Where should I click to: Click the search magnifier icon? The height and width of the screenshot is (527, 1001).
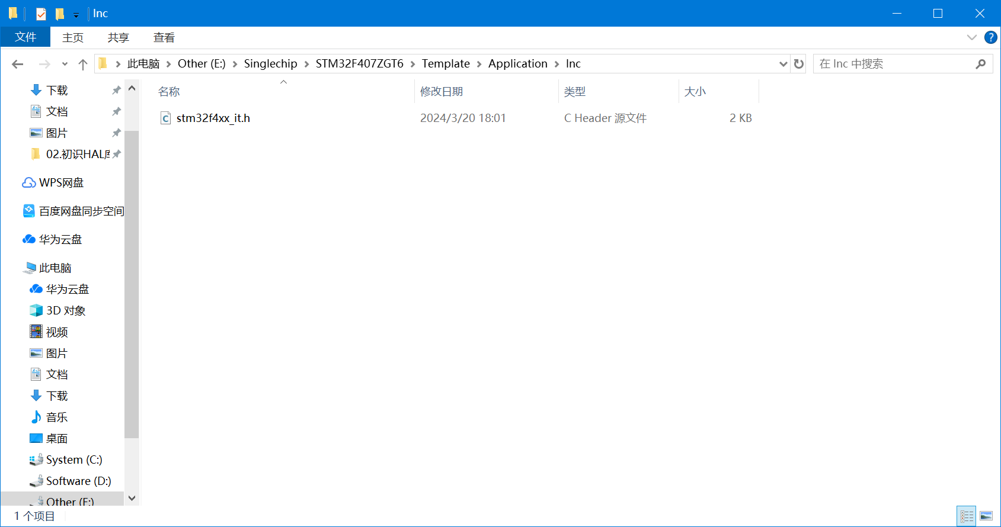tap(980, 64)
